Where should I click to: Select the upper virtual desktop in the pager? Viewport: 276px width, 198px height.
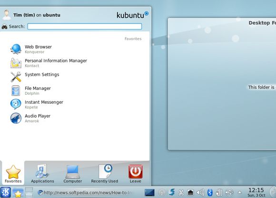click(x=29, y=189)
